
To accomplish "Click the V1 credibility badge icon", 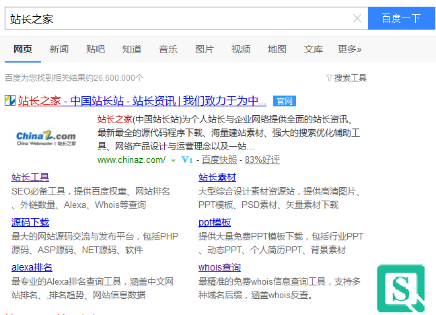I will click(x=187, y=160).
